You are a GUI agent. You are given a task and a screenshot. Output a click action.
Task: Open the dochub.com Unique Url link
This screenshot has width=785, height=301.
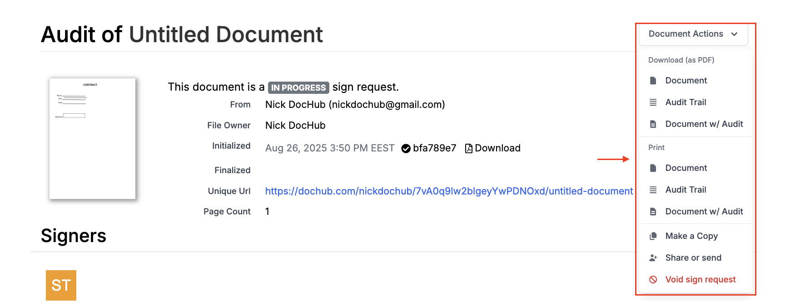click(449, 191)
